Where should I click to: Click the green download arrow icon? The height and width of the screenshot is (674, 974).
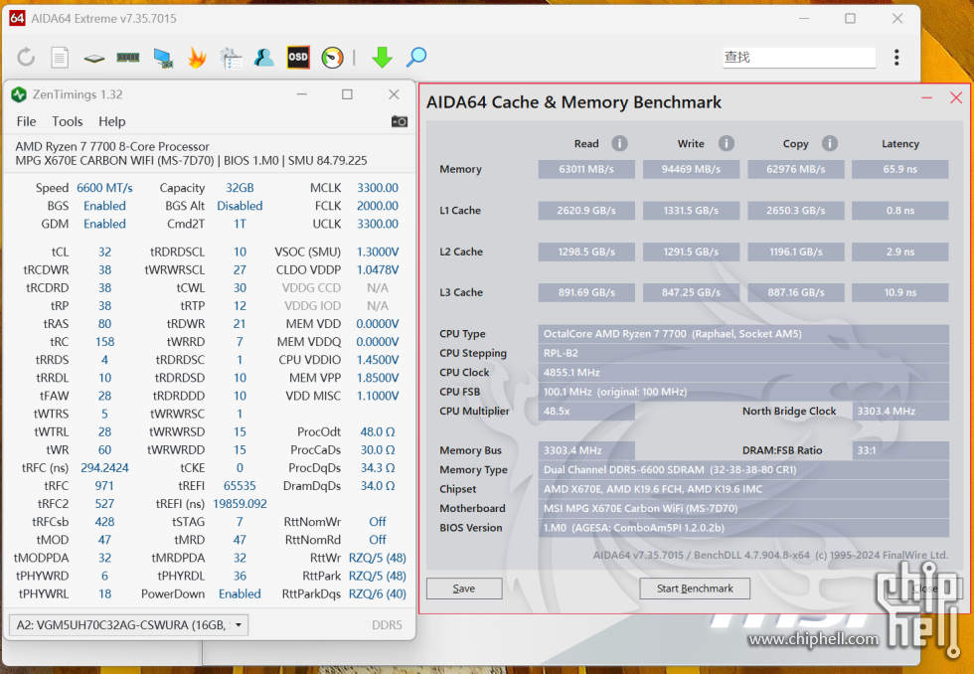382,57
